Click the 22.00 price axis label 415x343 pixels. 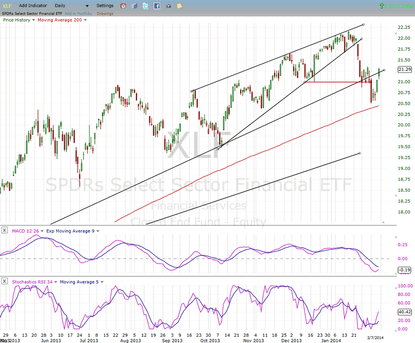(404, 38)
